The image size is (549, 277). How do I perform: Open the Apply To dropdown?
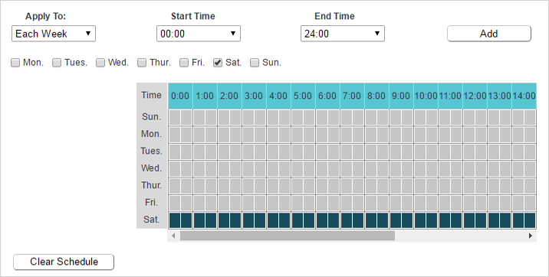pyautogui.click(x=54, y=34)
